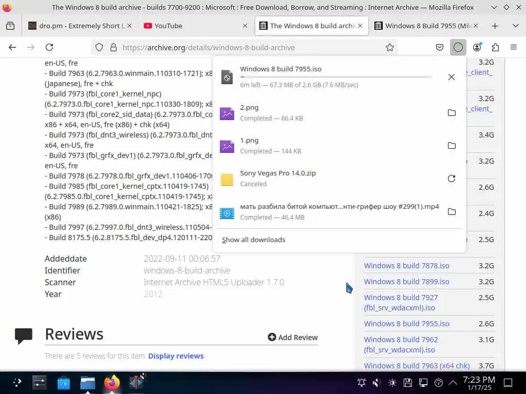This screenshot has width=526, height=394.
Task: Open the taskbar system settings icon
Action: click(x=39, y=383)
